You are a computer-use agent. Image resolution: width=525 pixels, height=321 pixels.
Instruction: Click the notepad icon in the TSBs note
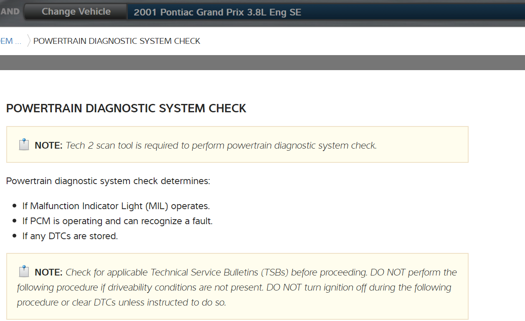[24, 272]
